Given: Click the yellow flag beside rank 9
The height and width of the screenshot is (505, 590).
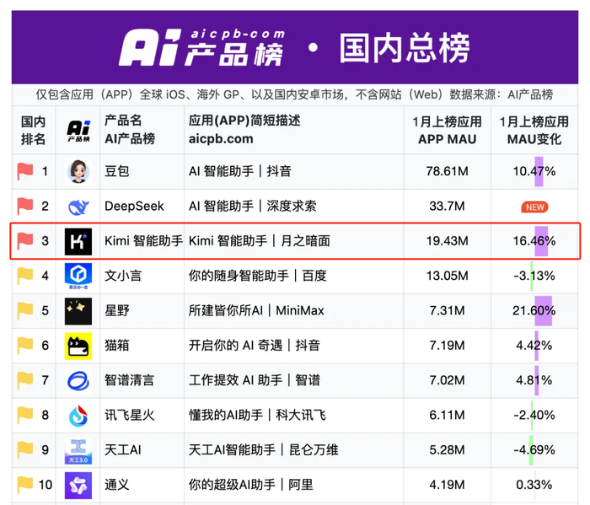Looking at the screenshot, I should 25,449.
